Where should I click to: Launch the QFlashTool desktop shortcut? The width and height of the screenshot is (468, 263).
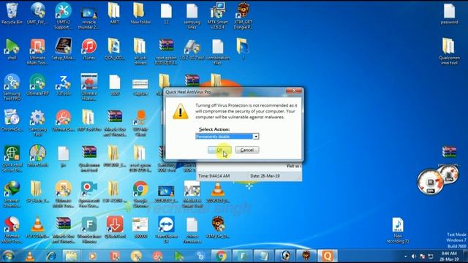point(115,228)
